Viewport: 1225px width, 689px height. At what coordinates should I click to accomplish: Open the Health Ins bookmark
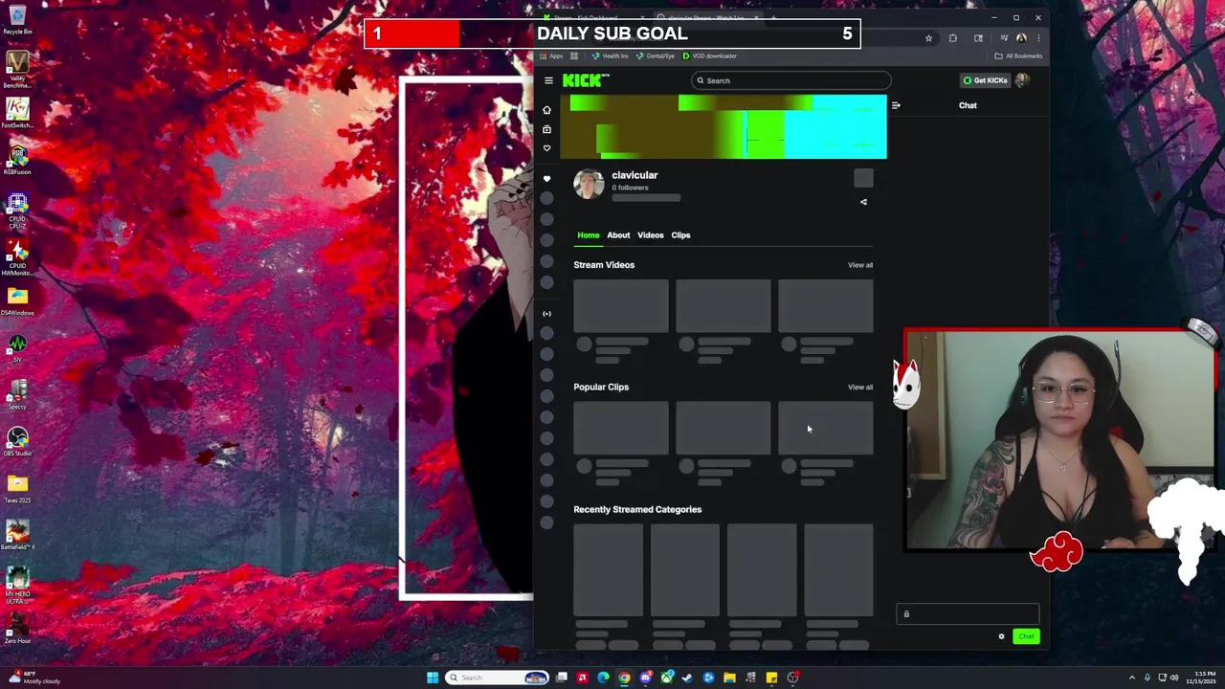[611, 56]
